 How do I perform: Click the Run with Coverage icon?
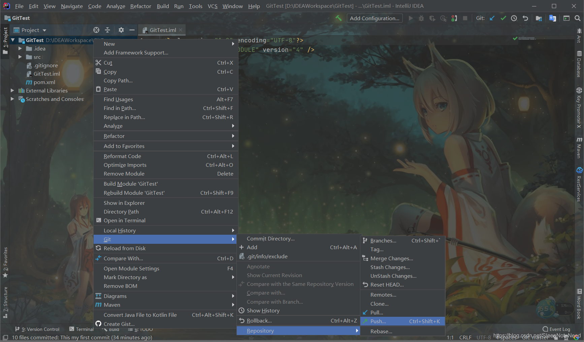click(x=432, y=18)
